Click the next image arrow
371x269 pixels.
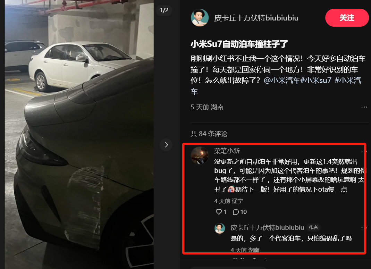coord(166,144)
